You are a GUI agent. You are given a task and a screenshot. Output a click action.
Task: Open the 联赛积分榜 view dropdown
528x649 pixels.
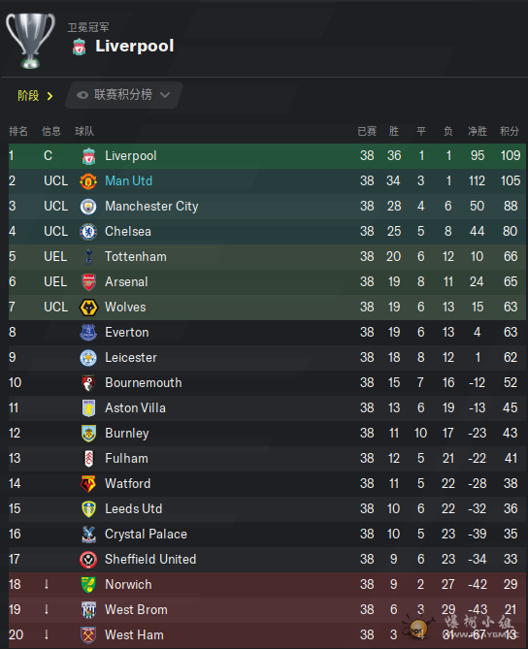coord(124,95)
